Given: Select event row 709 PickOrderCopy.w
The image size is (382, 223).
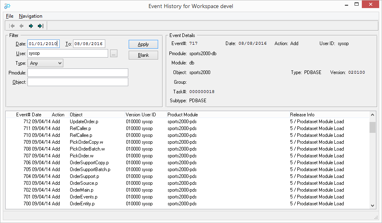Looking at the screenshot, I should point(187,142).
